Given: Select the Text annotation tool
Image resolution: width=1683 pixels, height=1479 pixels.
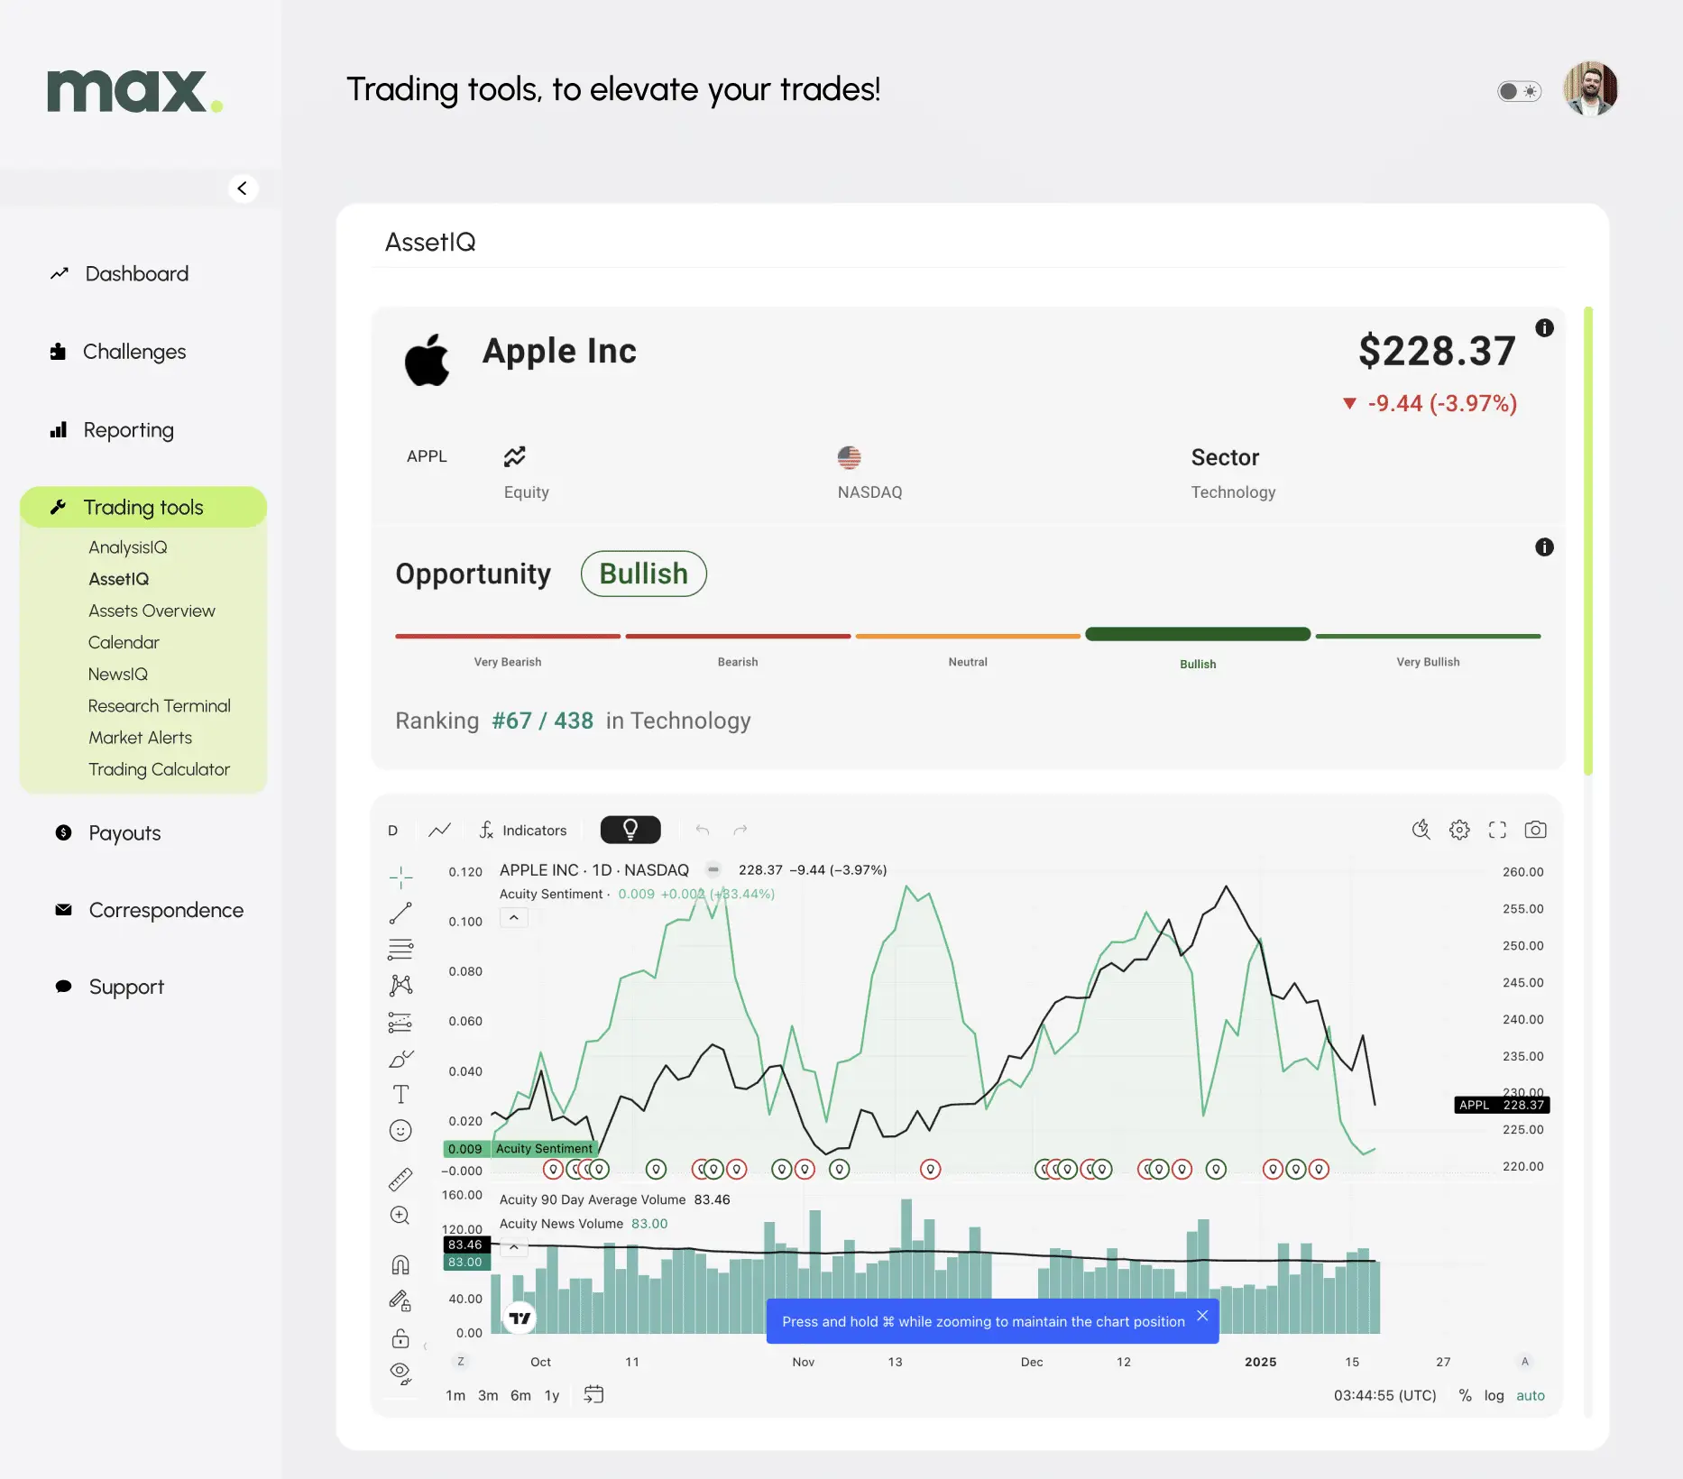Looking at the screenshot, I should 400,1094.
